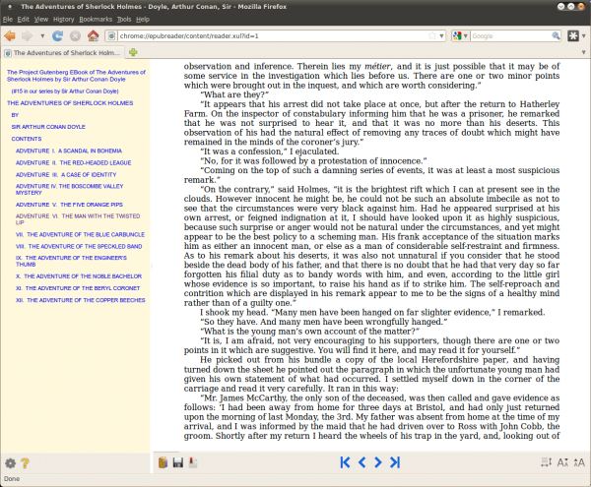
Task: Open IX. The Adventure of the Engineer's Thumb
Action: 71,261
